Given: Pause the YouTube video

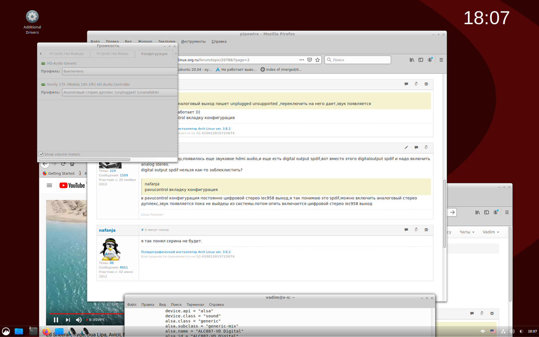Looking at the screenshot, I should (x=56, y=320).
